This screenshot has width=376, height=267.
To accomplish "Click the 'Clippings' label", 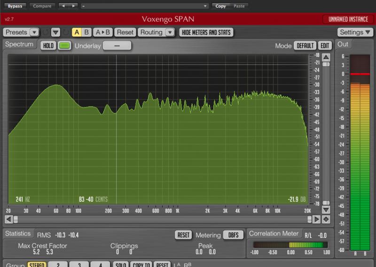I will [x=124, y=246].
